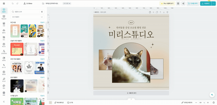The width and height of the screenshot is (217, 105).
Task: Click the 인쇄물 제작 print order button
Action: [193, 4]
